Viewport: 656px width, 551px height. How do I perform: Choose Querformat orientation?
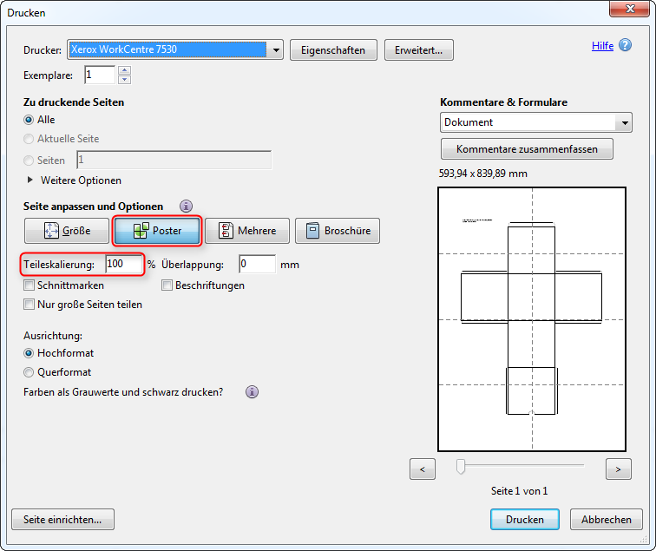point(29,372)
